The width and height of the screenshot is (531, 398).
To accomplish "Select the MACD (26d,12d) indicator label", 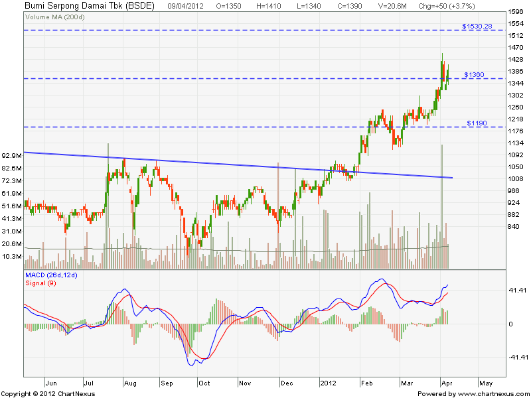I will (51, 275).
